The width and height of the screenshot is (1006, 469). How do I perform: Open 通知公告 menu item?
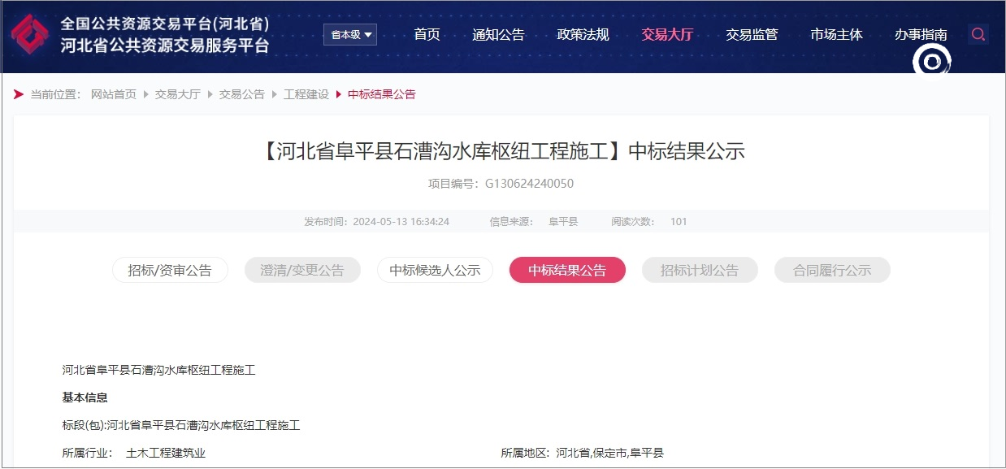pyautogui.click(x=498, y=34)
